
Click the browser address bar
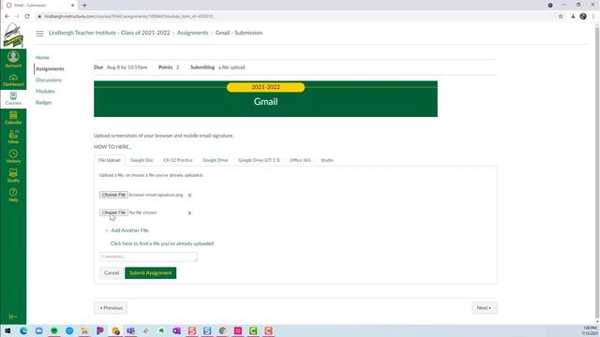pos(294,17)
